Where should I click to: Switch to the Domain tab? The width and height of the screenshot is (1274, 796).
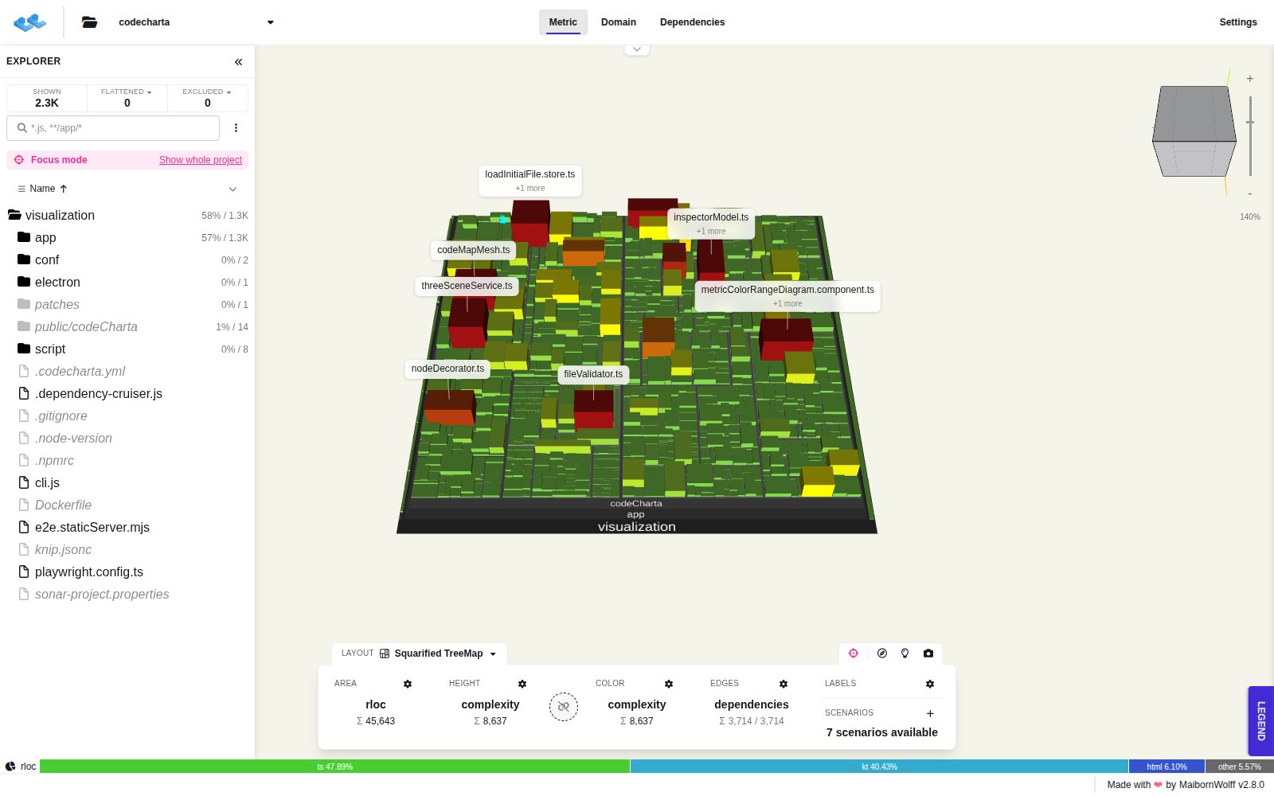point(619,22)
